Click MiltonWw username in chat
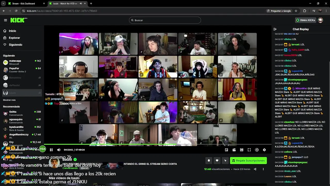 [x=301, y=88]
